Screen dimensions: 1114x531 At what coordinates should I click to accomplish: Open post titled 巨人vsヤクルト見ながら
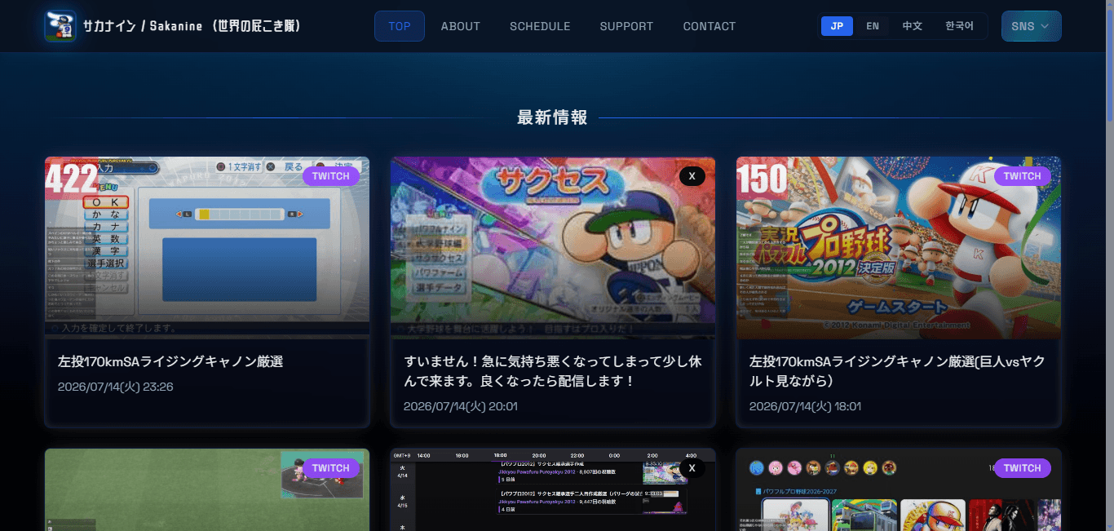(897, 371)
